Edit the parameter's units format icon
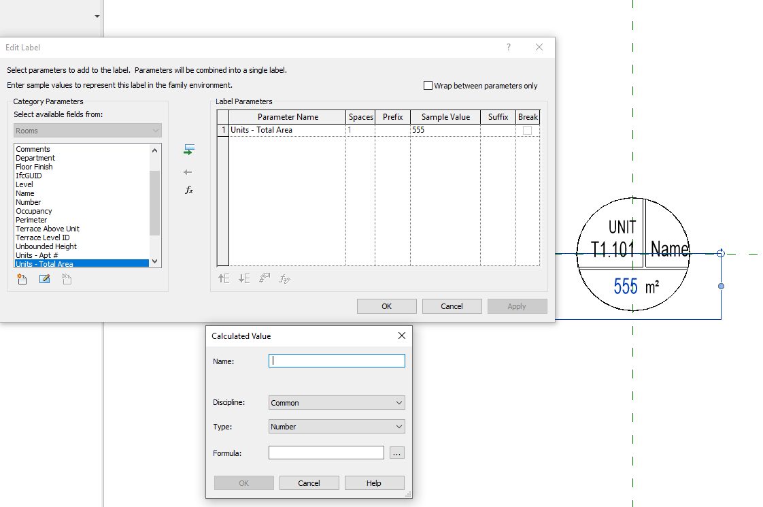The image size is (763, 507). click(x=264, y=278)
